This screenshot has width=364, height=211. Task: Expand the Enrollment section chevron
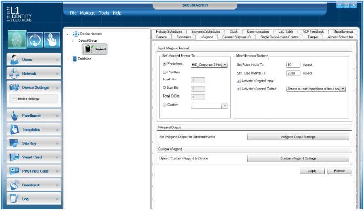tap(57, 116)
